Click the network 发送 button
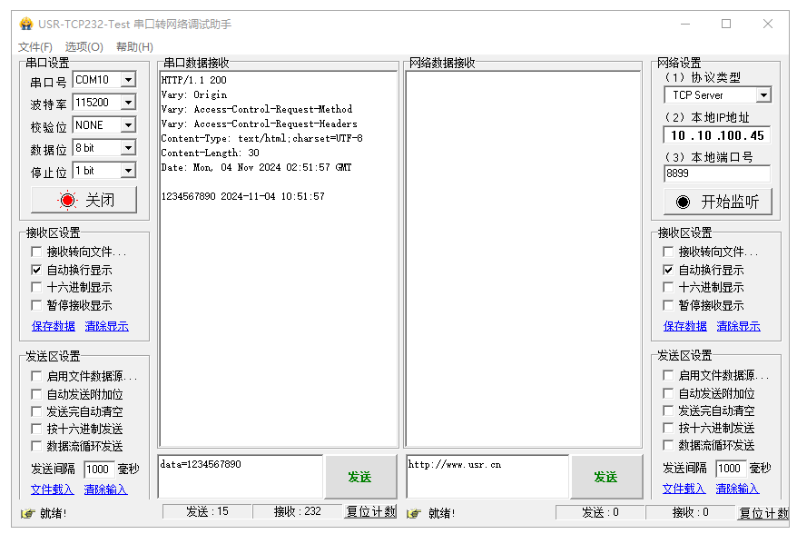This screenshot has height=534, width=797. pos(606,477)
